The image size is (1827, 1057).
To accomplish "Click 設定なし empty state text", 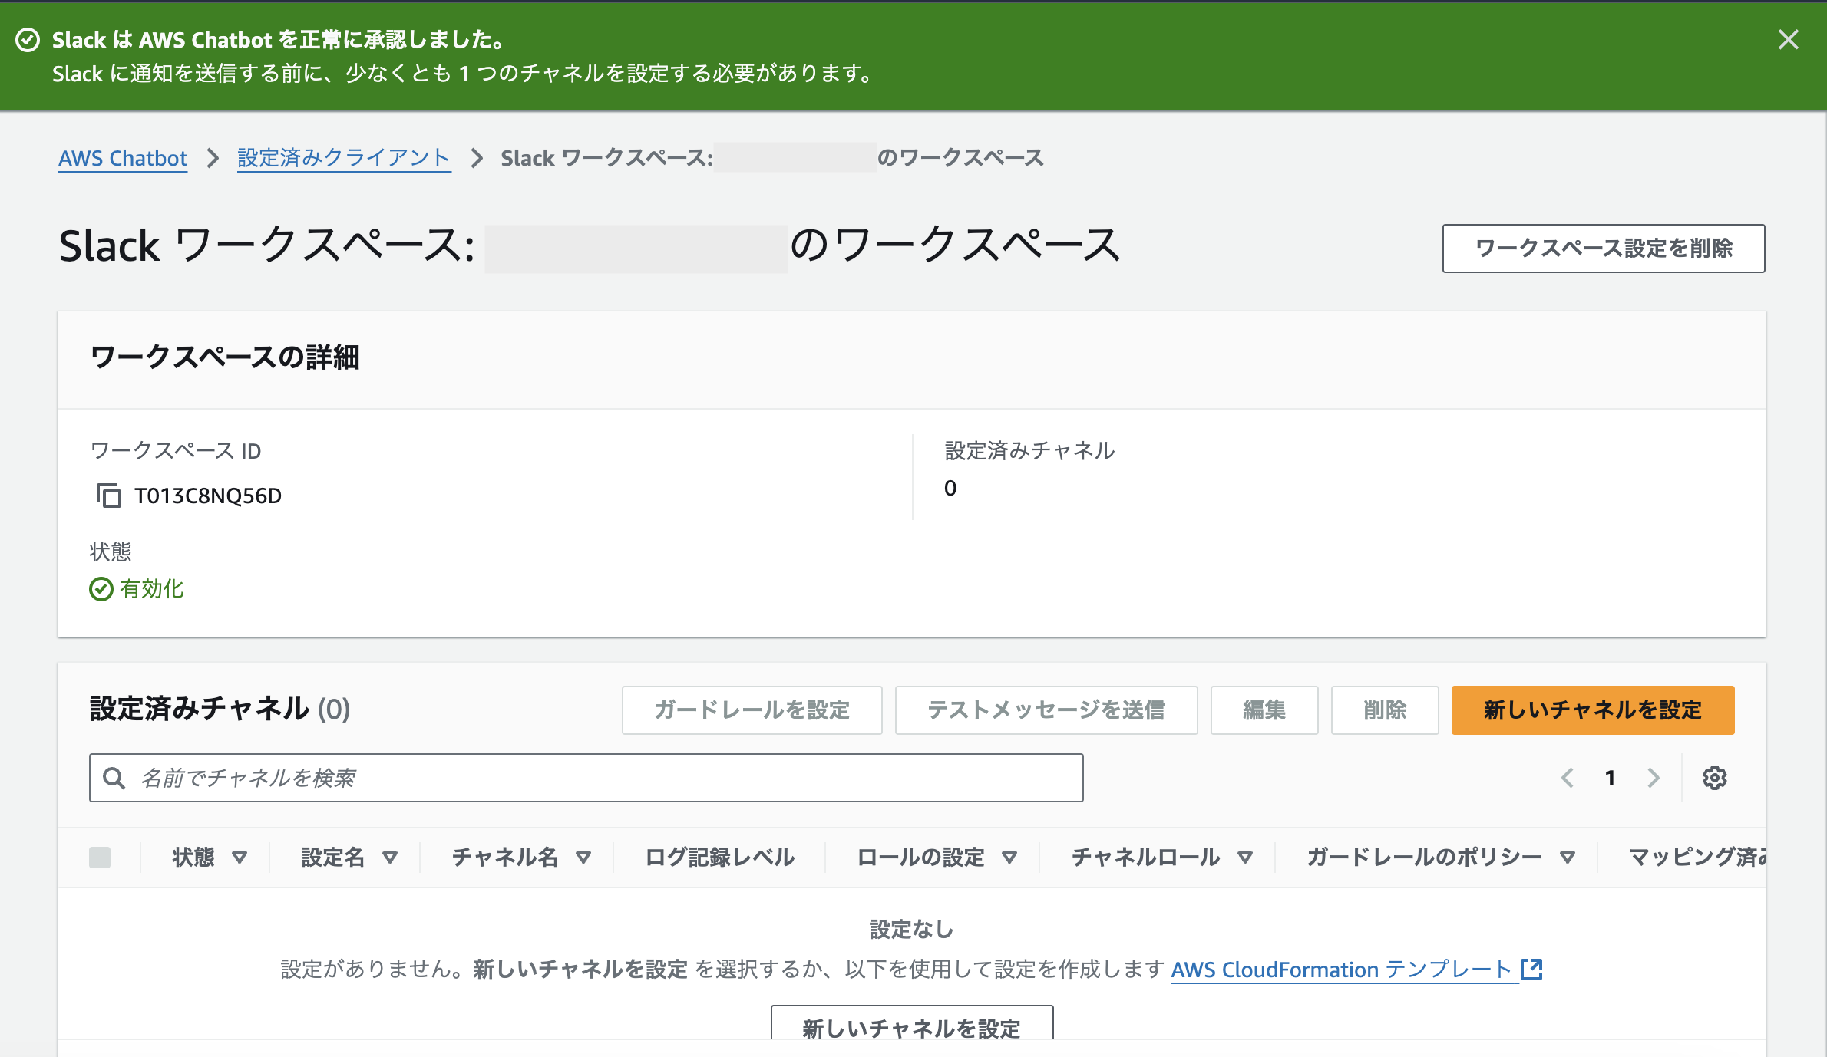I will [x=912, y=930].
